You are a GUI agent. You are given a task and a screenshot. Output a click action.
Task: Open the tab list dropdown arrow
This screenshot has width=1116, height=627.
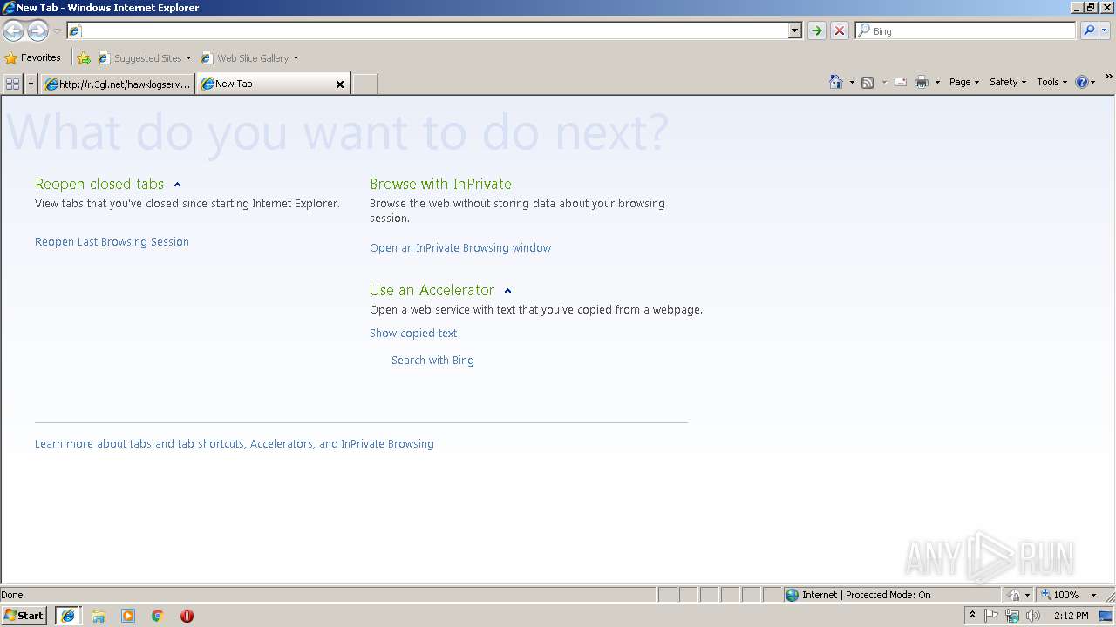31,84
